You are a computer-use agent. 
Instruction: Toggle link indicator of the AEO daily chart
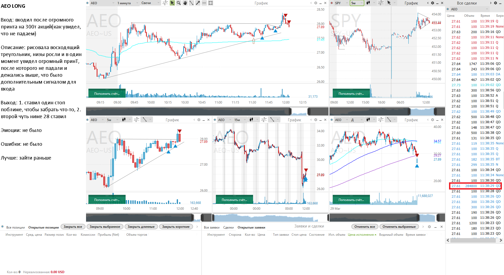332,120
